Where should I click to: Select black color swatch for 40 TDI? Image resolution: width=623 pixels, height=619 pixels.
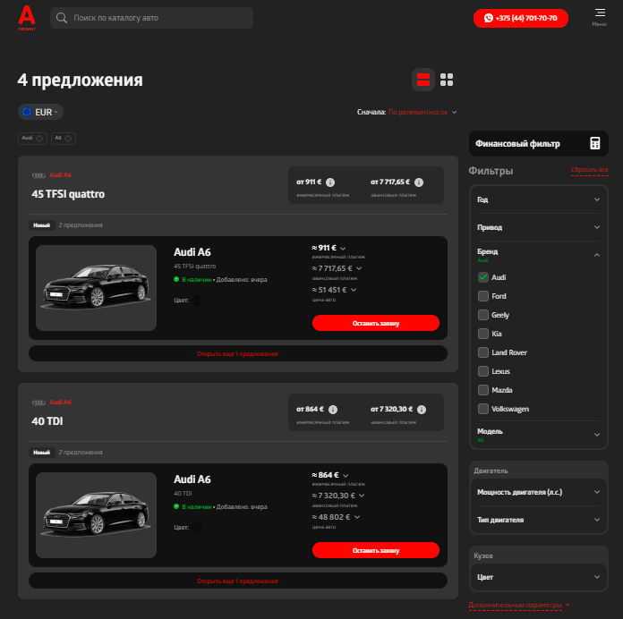(197, 528)
